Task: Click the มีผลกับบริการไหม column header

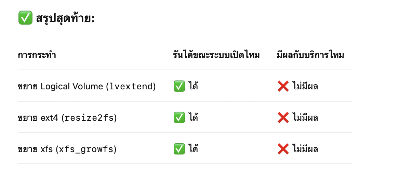Action: point(310,55)
